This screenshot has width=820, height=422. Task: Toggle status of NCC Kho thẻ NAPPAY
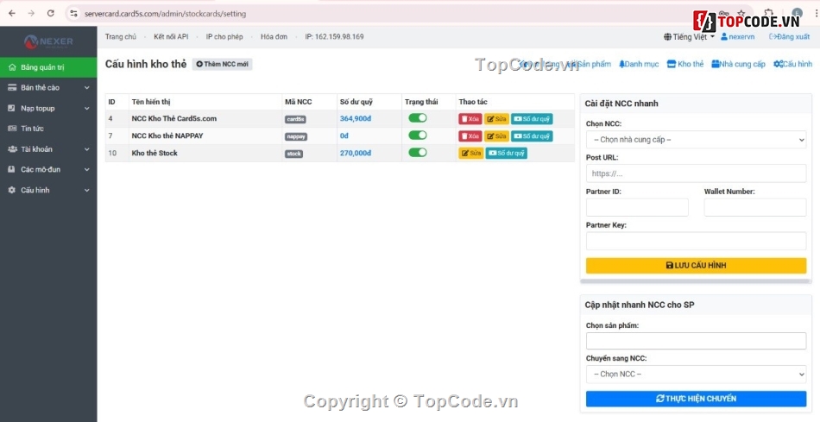click(417, 135)
